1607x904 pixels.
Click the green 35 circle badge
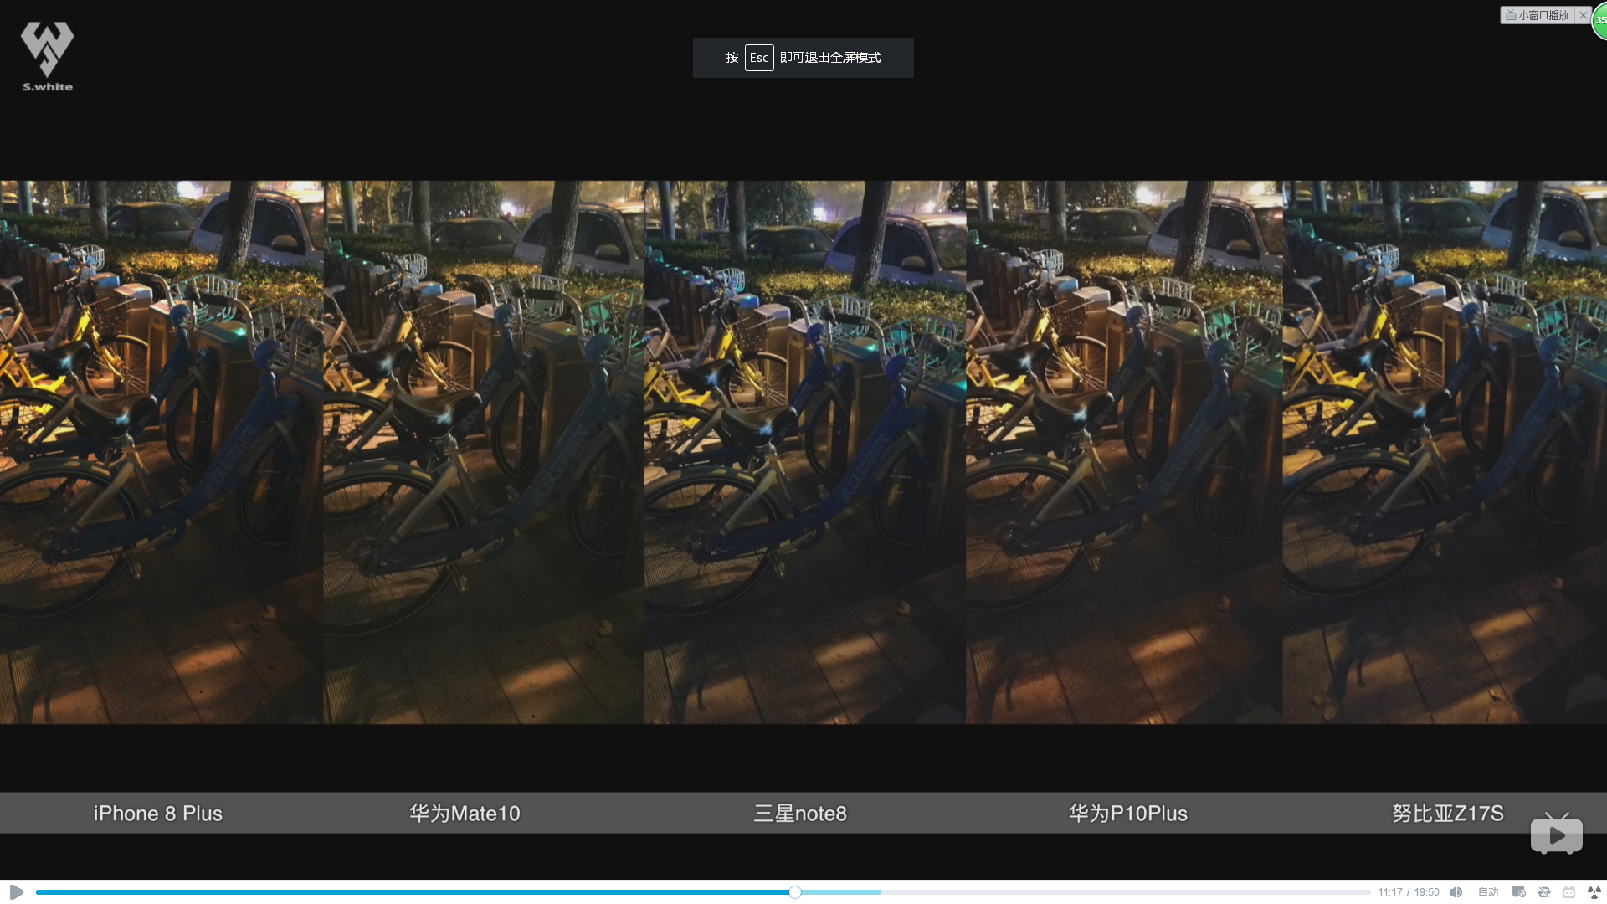[x=1599, y=20]
